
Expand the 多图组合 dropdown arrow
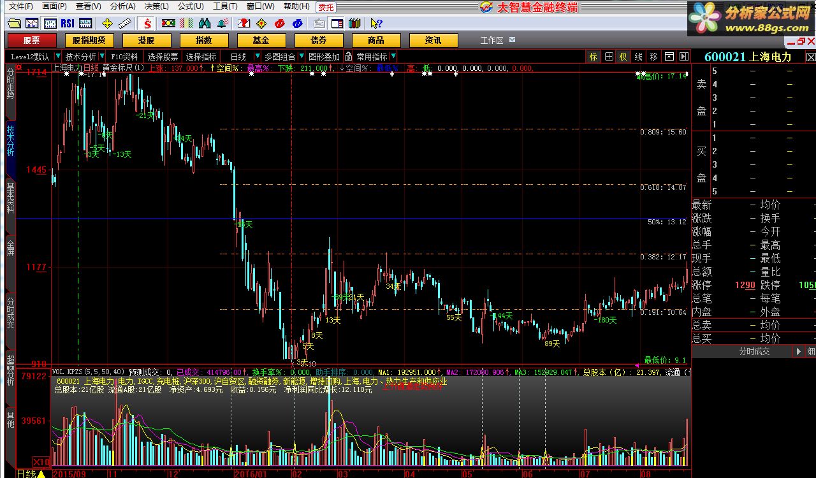pyautogui.click(x=302, y=57)
